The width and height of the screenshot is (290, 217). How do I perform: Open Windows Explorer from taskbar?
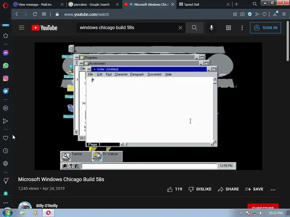pos(22,213)
